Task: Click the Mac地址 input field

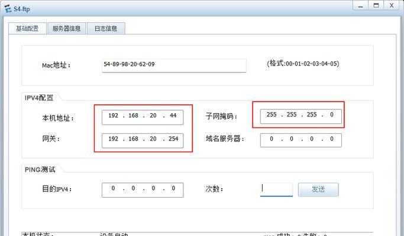Action: point(174,65)
